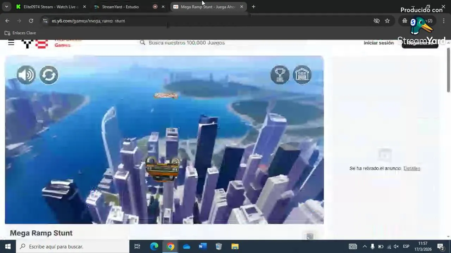Image resolution: width=451 pixels, height=253 pixels.
Task: Click the StreamYard tab recording indicator
Action: click(x=155, y=7)
